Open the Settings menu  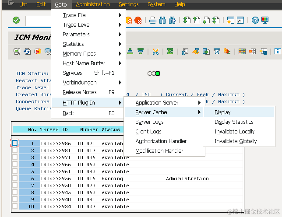coord(129,4)
